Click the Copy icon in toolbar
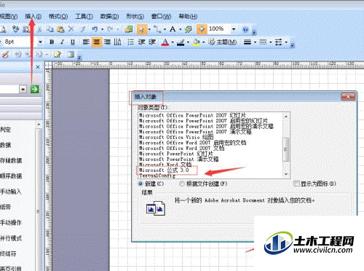Viewport: 364px width, 271px height. [50, 29]
